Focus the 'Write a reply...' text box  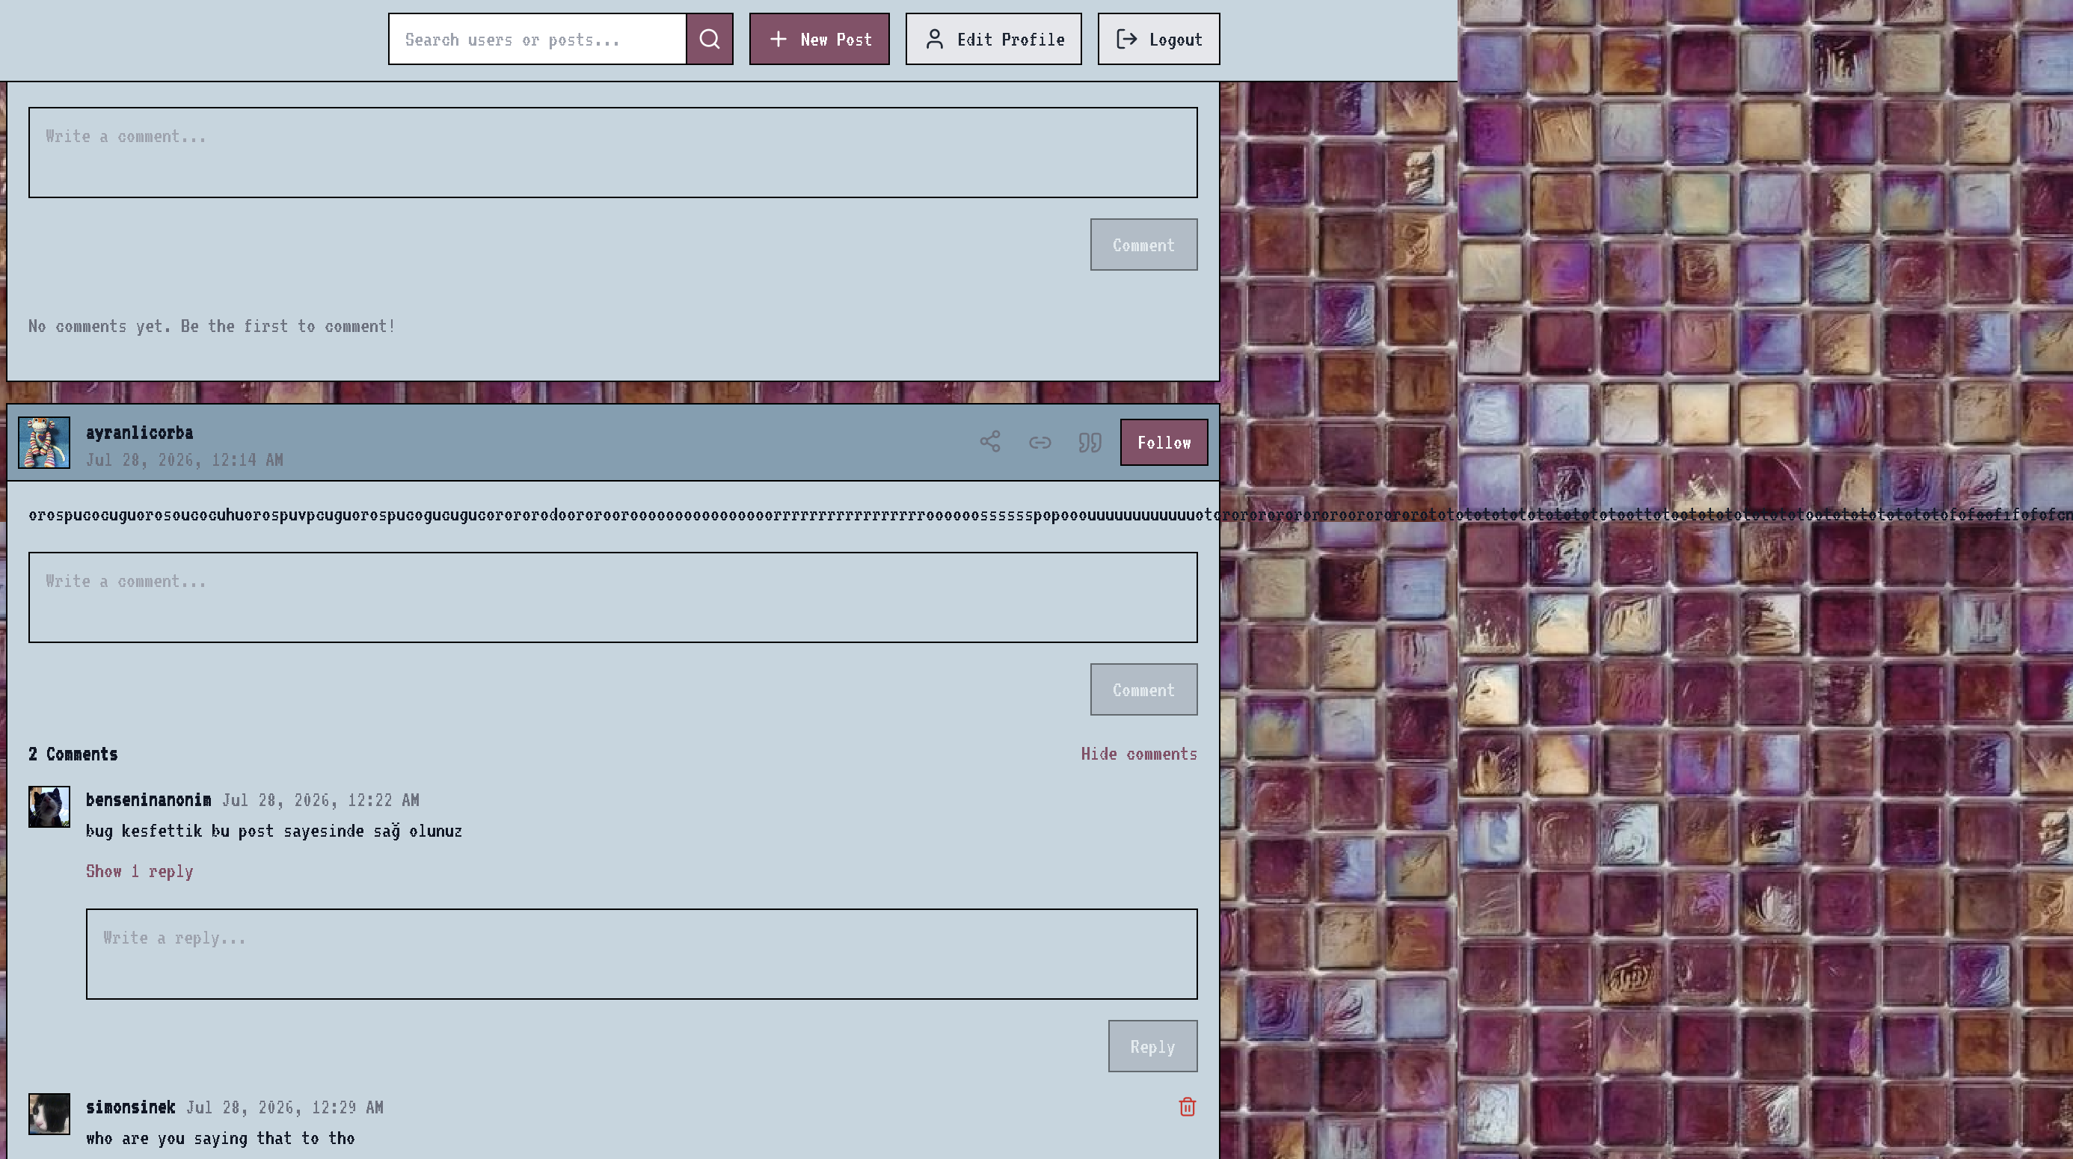point(642,954)
